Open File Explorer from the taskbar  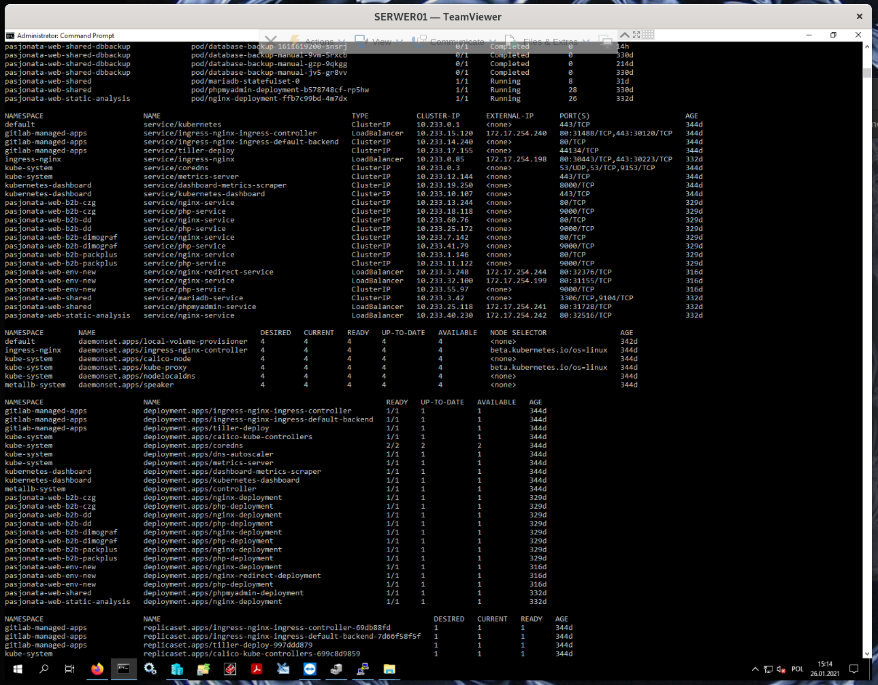pos(389,669)
